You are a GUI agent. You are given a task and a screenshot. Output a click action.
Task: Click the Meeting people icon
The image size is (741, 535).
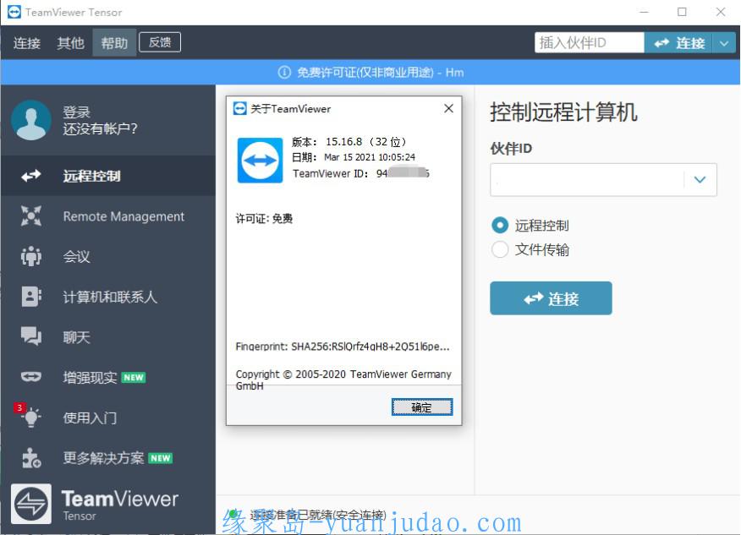[31, 256]
